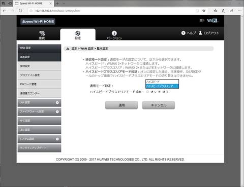Image resolution: width=244 pixels, height=187 pixels.
Task: Click the add to favorites star
Action: (204, 11)
